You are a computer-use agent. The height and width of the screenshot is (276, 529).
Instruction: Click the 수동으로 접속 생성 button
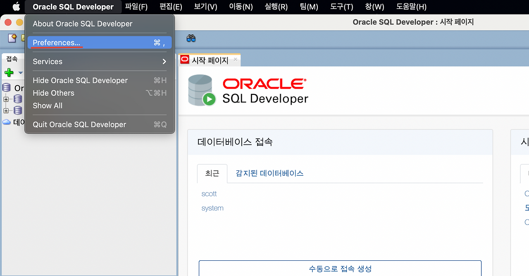tap(340, 269)
